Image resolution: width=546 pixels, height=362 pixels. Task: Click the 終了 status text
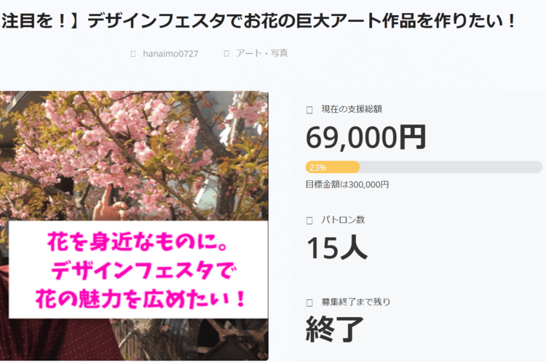click(x=335, y=329)
